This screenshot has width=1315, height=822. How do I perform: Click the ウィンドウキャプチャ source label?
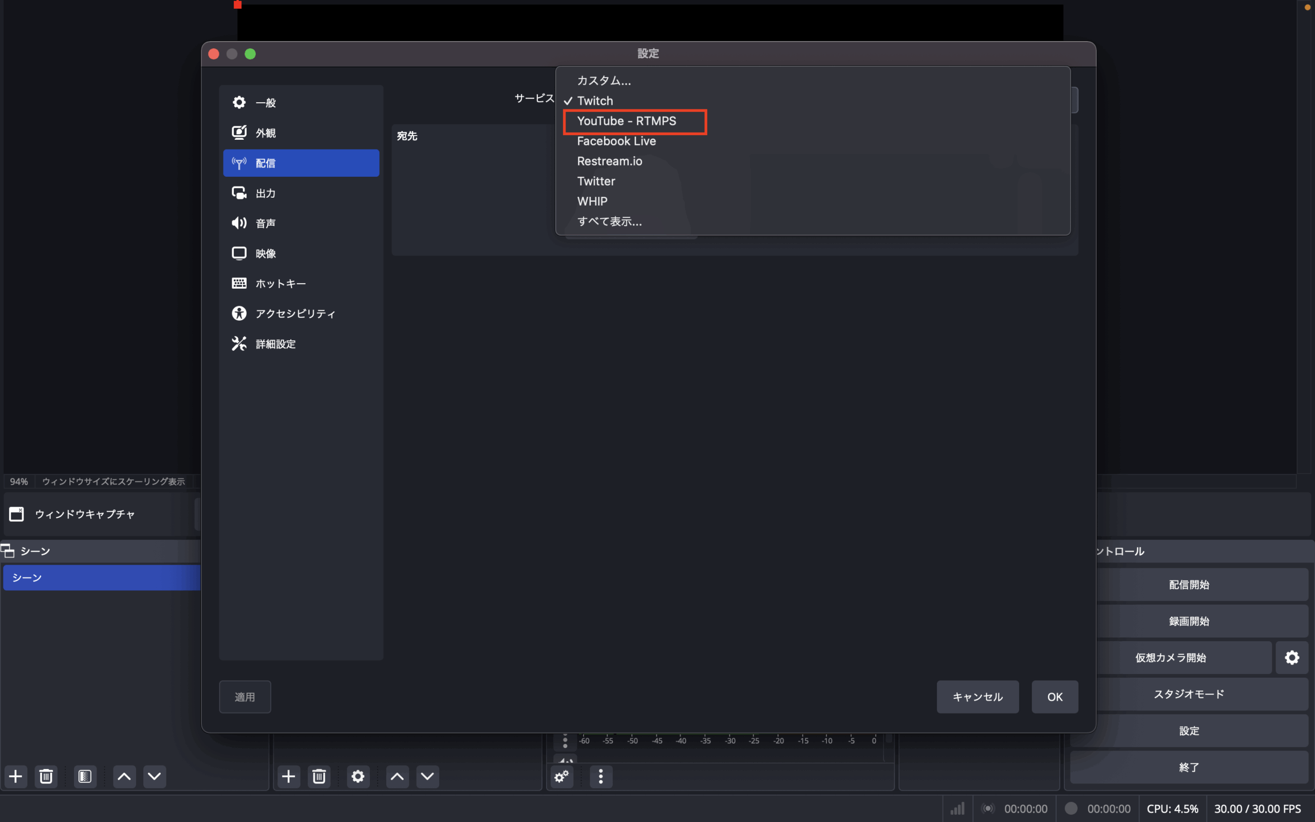[x=85, y=514]
